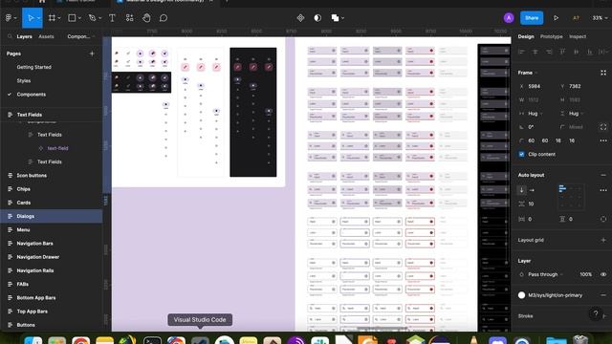Open vertical resizing Hug dropdown
The image size is (612, 344).
pos(576,114)
